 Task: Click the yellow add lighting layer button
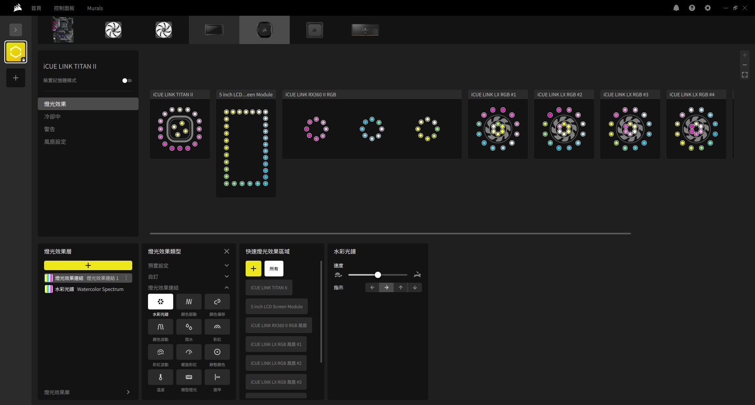tap(88, 265)
